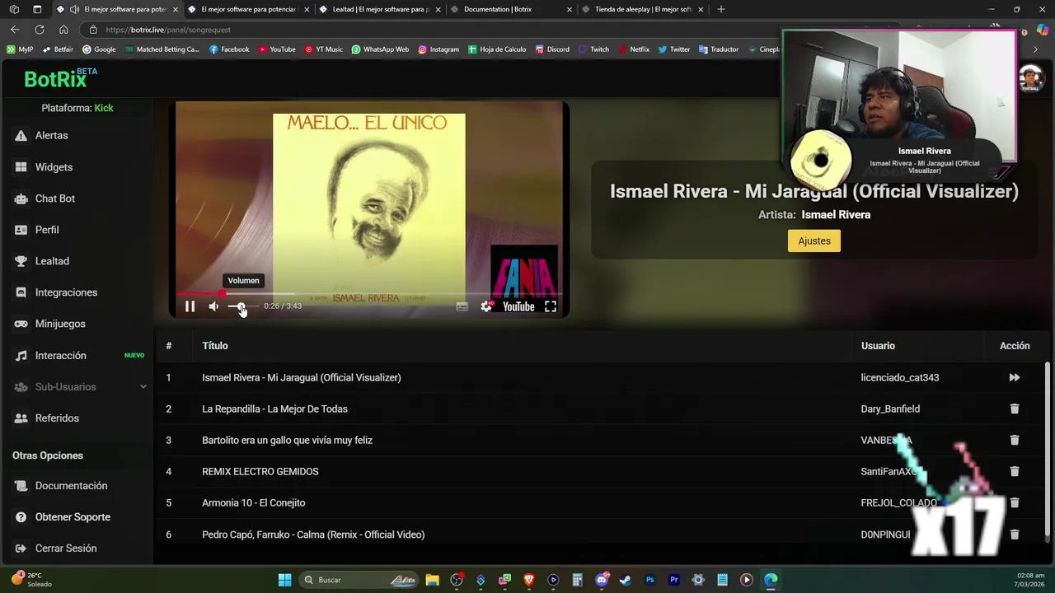The height and width of the screenshot is (593, 1055).
Task: Click user Dary_Banfield in table
Action: point(890,409)
